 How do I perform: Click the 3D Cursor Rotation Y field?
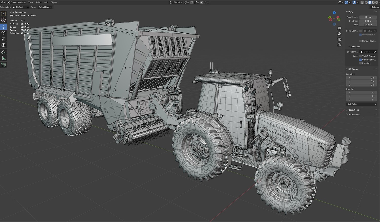362,96
